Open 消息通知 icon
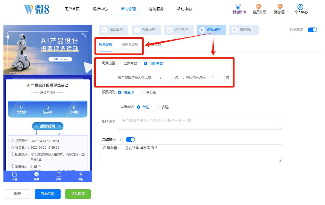This screenshot has height=205, width=325. pyautogui.click(x=280, y=7)
